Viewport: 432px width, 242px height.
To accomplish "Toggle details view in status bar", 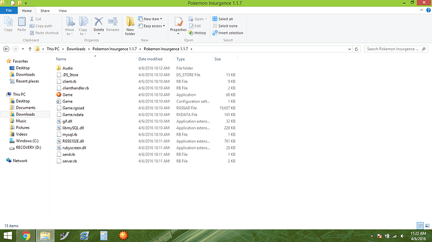I will click(x=420, y=226).
